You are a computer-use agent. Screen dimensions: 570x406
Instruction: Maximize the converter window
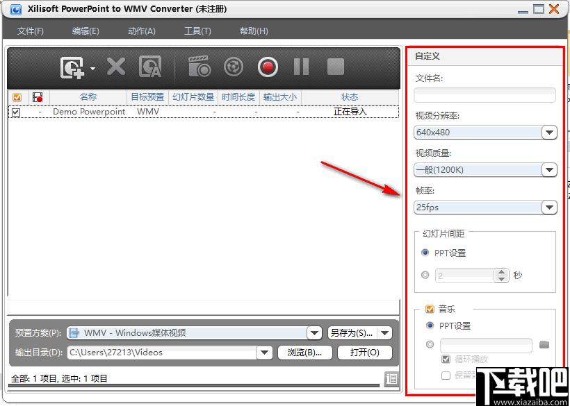[539, 9]
